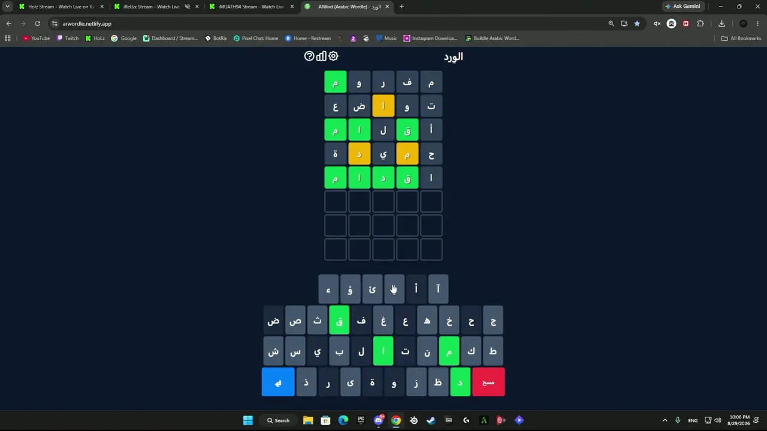Switch to the Holz Stream tab
The image size is (767, 431).
60,7
